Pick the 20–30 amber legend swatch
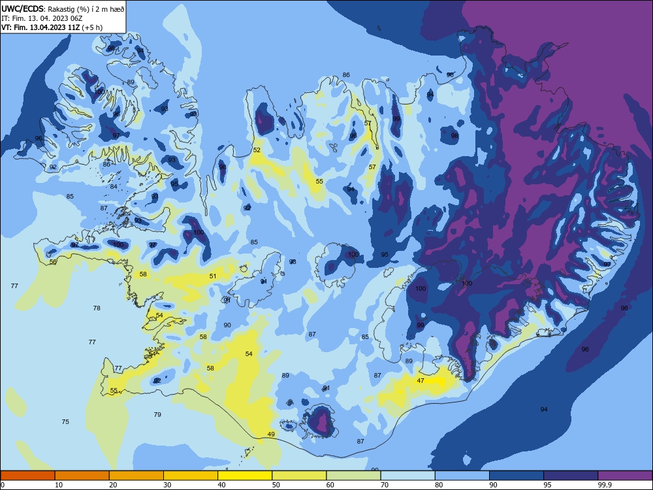This screenshot has width=653, height=490. [x=136, y=476]
